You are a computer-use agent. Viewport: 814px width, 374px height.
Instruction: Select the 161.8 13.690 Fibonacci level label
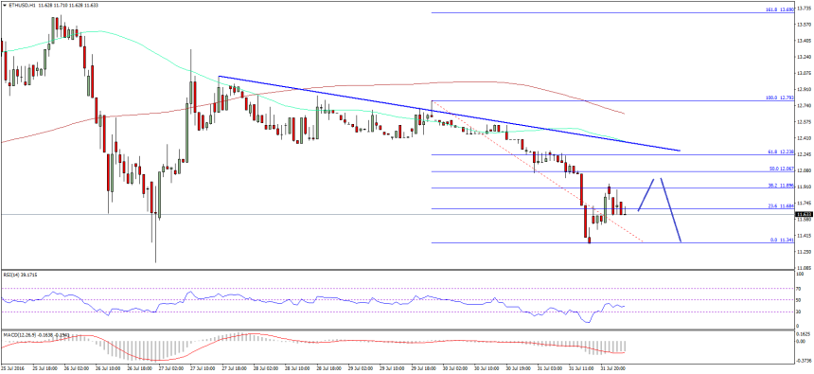tap(779, 9)
